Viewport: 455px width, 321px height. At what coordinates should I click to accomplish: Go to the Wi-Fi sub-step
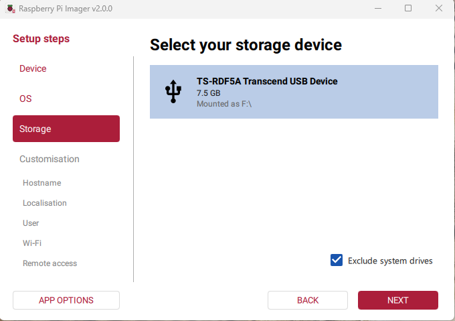32,243
